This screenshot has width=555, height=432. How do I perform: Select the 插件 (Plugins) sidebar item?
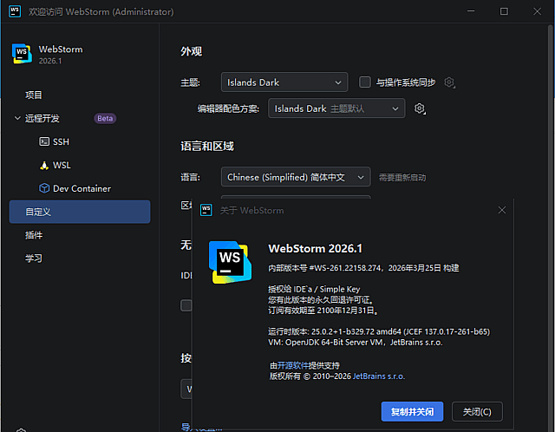(x=80, y=235)
